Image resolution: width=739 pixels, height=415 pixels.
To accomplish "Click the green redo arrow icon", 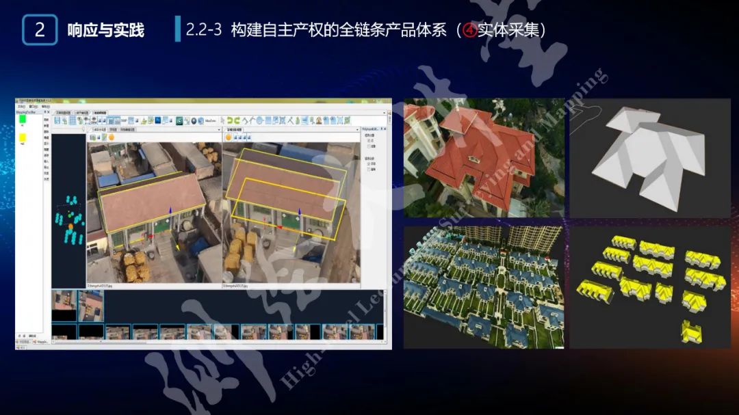I will pos(237,121).
